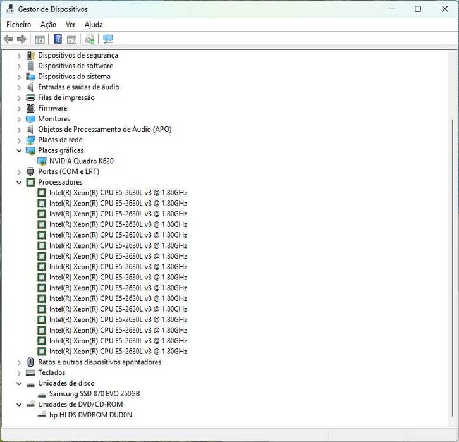Click the Forward arrow toolbar icon
The image size is (459, 442).
coord(21,39)
